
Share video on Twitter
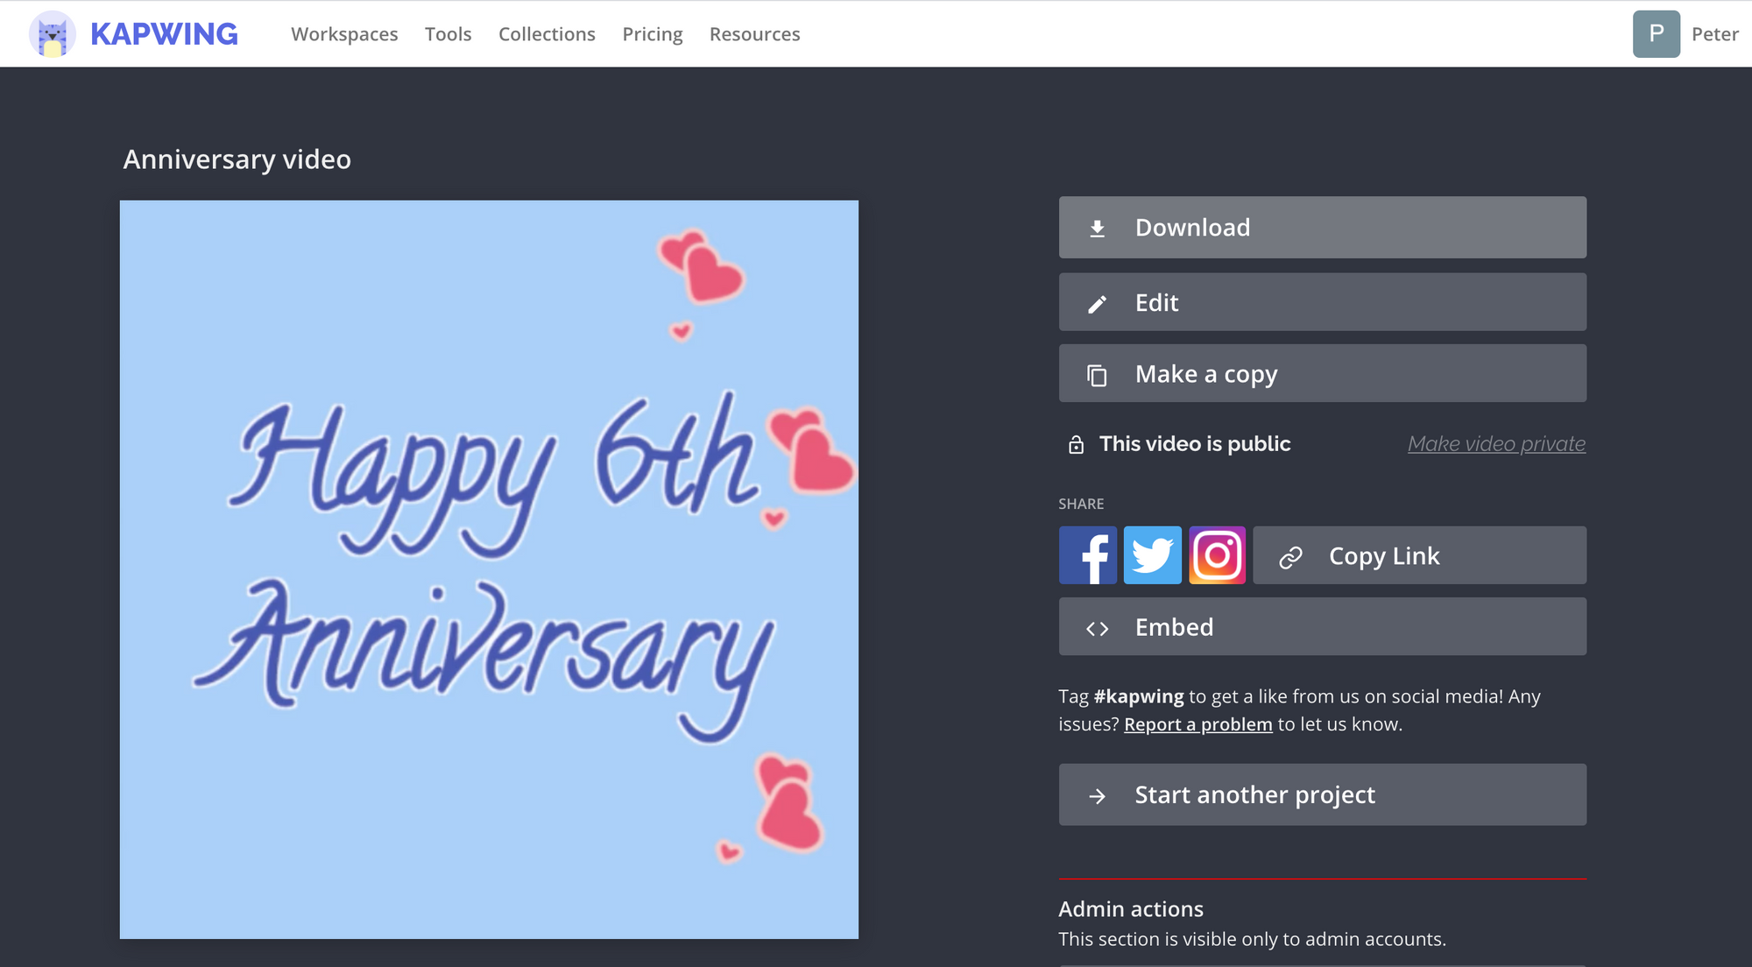1152,555
